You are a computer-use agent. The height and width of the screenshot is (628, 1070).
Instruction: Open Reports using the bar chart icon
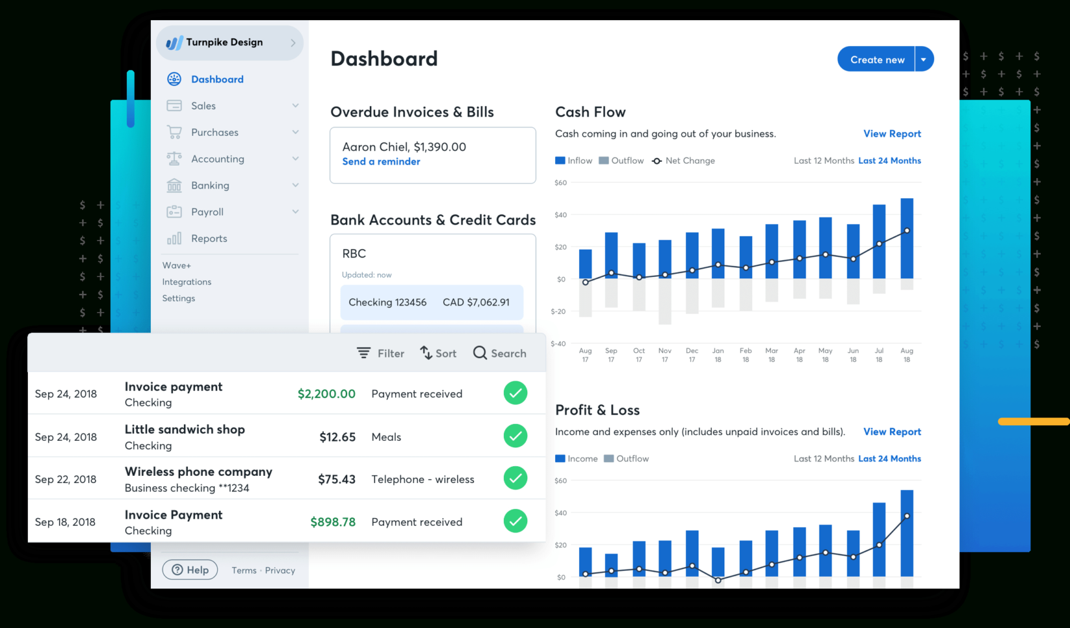coord(174,238)
